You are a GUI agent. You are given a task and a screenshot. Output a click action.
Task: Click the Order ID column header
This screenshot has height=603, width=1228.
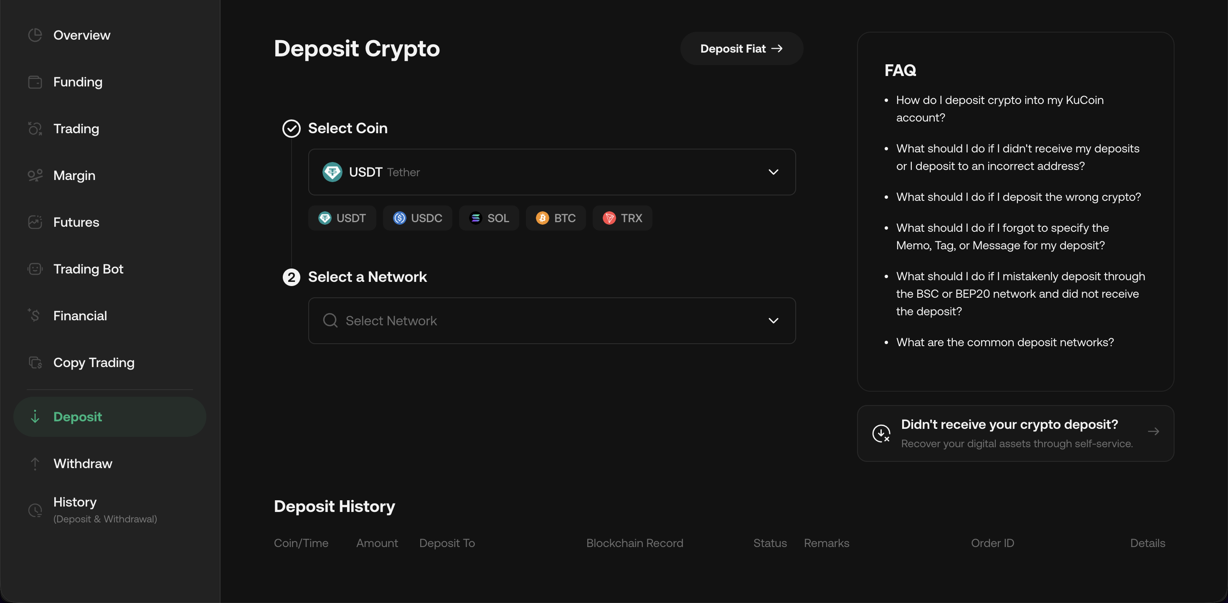992,543
